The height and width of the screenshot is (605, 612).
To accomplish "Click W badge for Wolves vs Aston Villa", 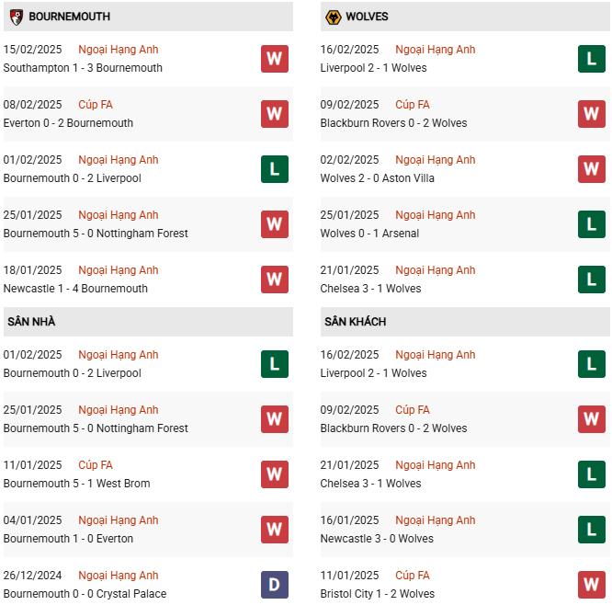I will click(591, 169).
